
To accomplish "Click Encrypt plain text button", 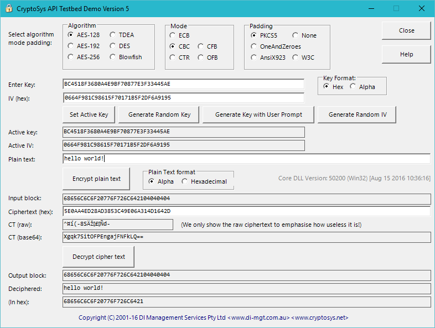I will 96,179.
